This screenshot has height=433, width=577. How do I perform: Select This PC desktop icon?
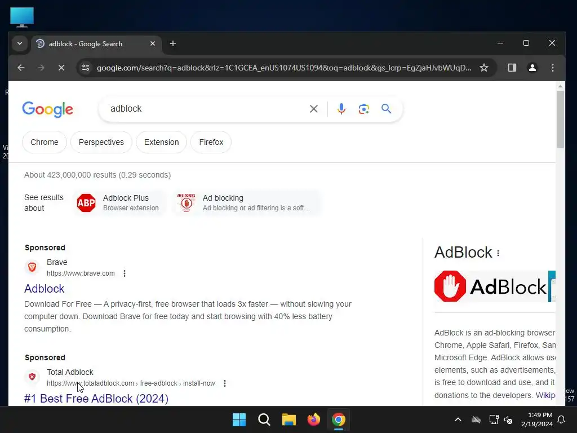coord(22,17)
